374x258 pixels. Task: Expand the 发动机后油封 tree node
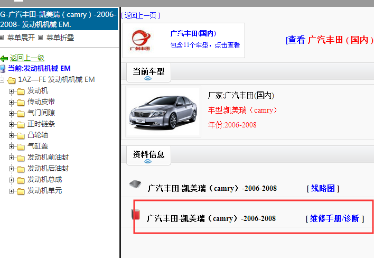pyautogui.click(x=11, y=169)
